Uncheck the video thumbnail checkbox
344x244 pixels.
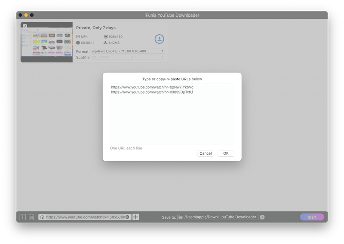[25, 26]
